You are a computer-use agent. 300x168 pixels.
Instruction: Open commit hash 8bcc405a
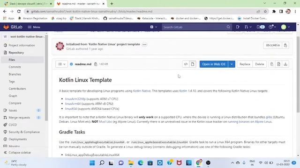pyautogui.click(x=273, y=45)
